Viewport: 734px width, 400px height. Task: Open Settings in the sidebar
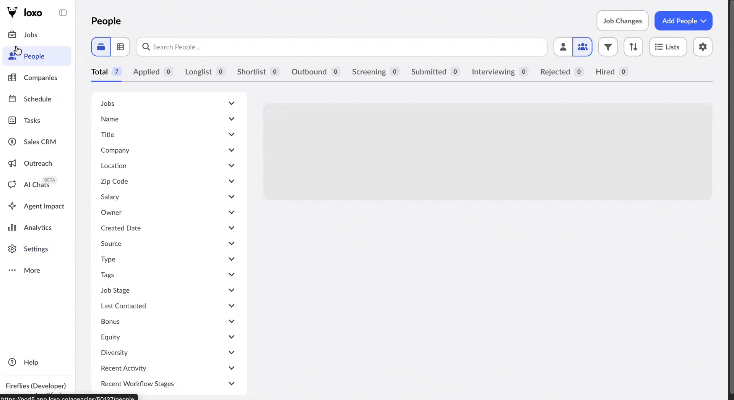37,249
